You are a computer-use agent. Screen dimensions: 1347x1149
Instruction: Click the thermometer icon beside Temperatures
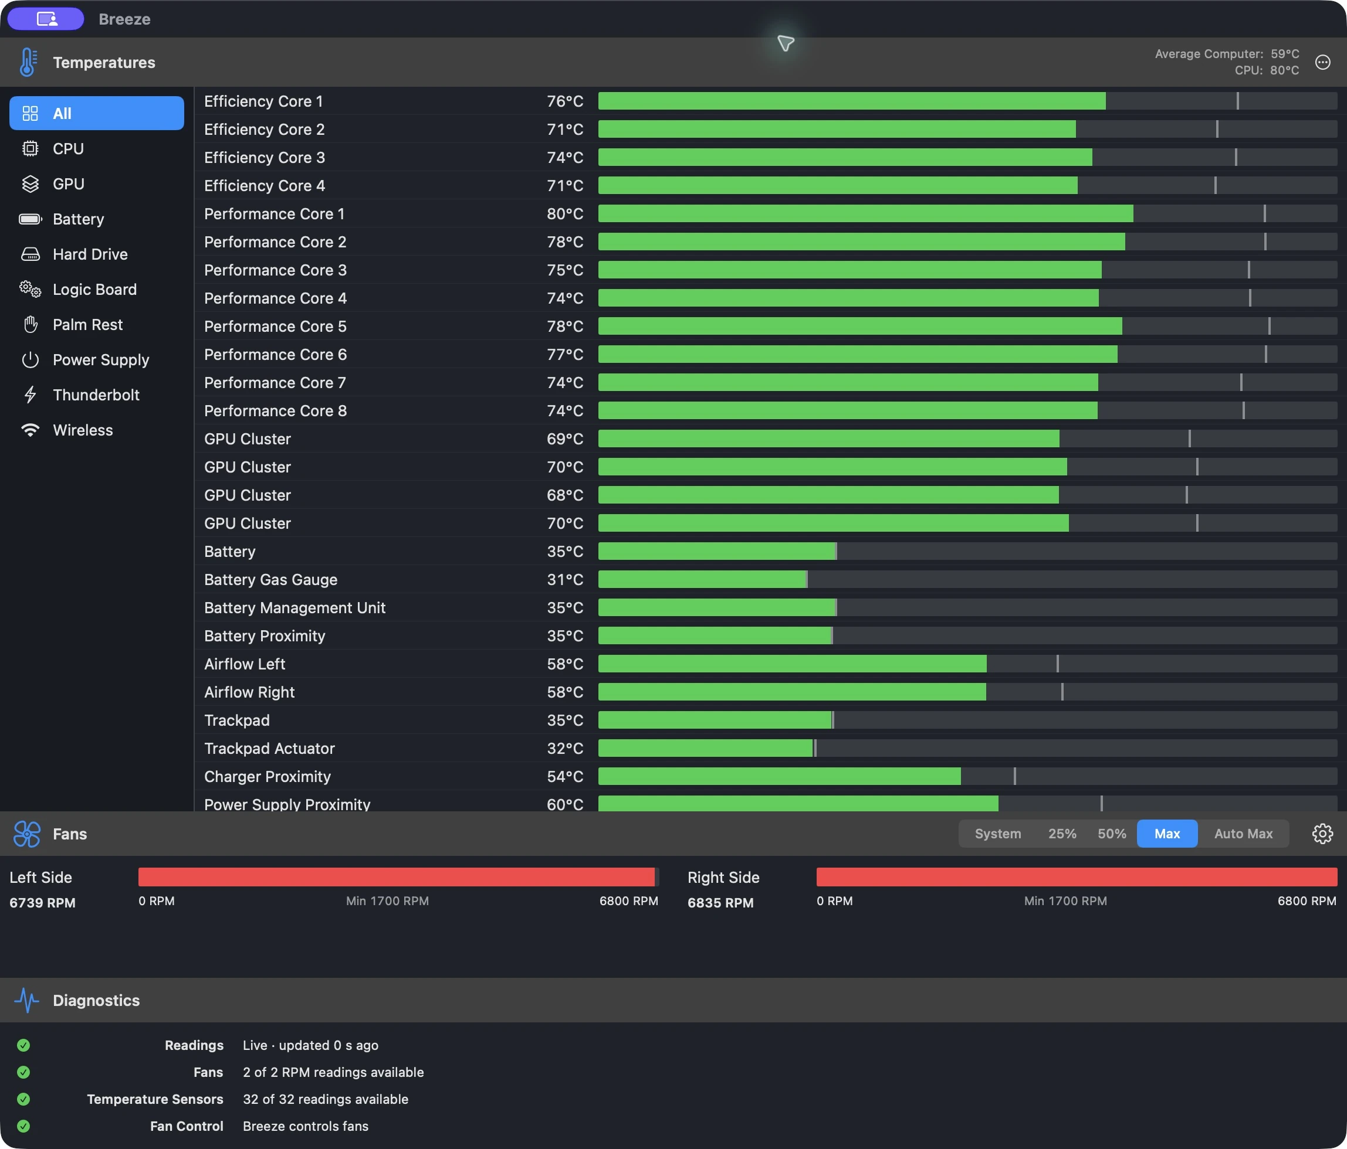click(x=28, y=62)
